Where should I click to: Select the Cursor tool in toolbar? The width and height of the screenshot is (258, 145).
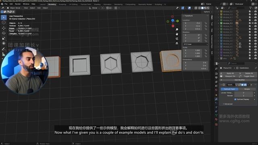[4, 23]
